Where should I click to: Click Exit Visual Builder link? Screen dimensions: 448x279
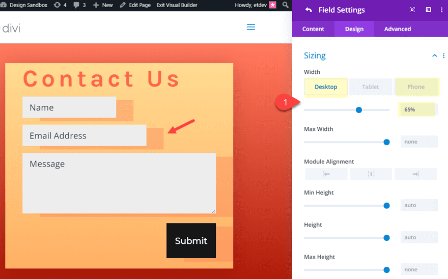pos(177,5)
